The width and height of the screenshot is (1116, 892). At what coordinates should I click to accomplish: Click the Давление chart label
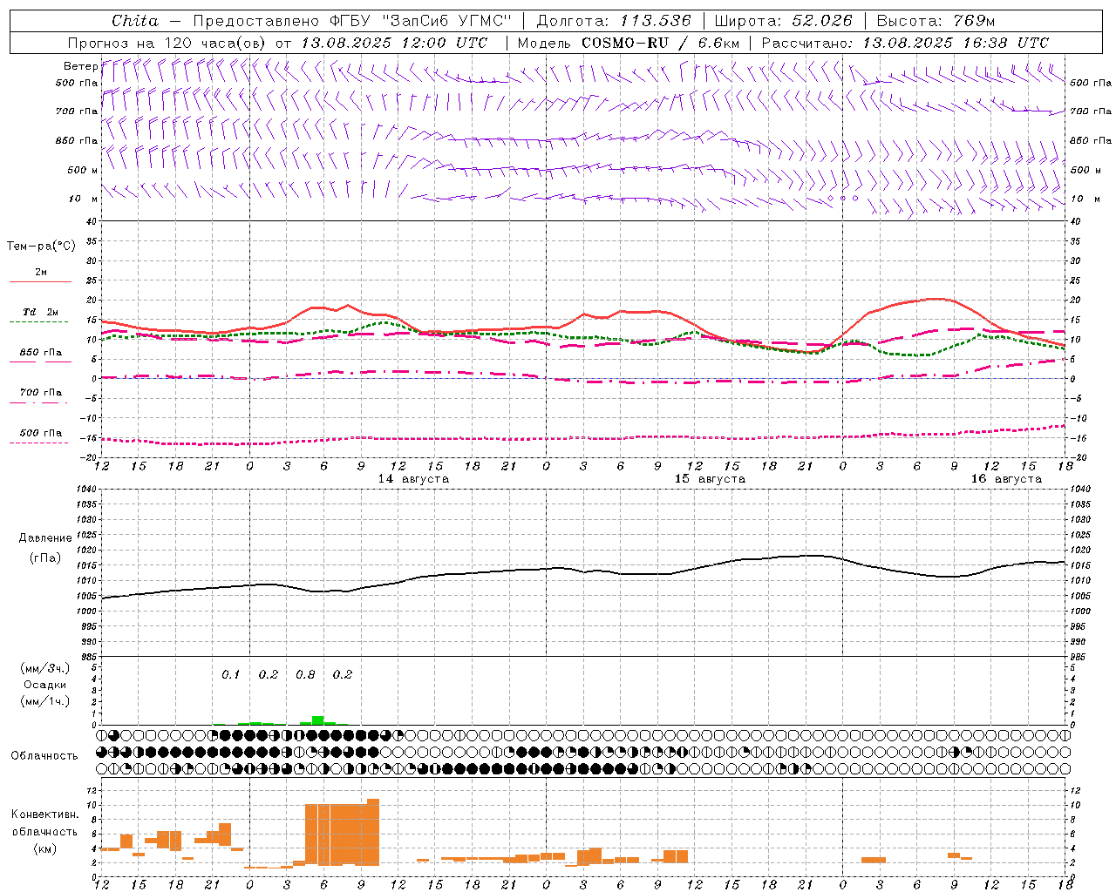coord(44,538)
